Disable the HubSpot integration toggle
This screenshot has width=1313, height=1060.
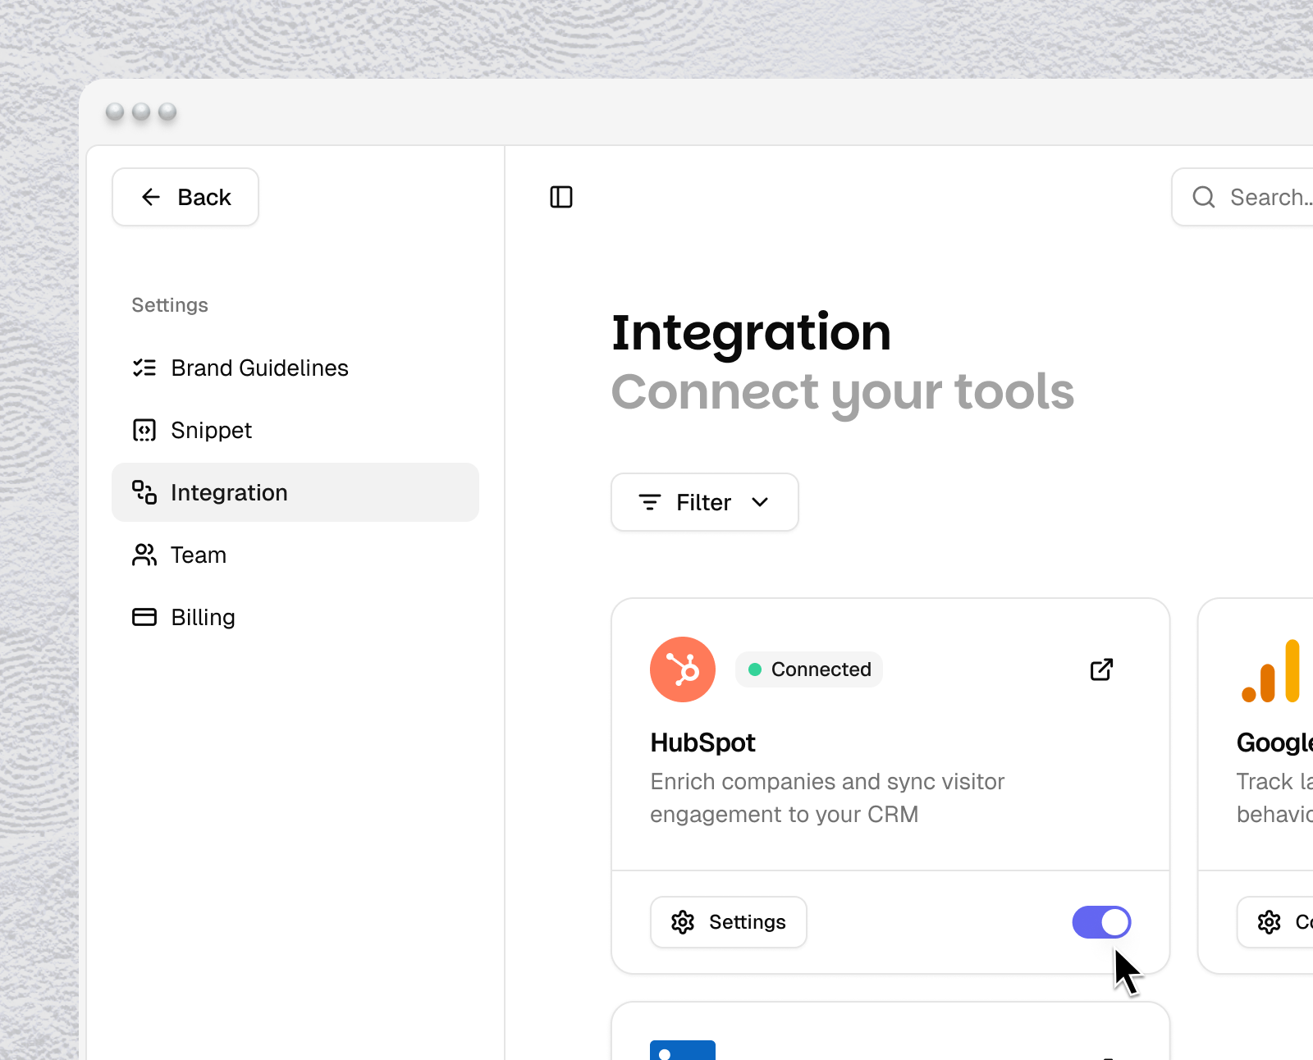click(x=1101, y=922)
